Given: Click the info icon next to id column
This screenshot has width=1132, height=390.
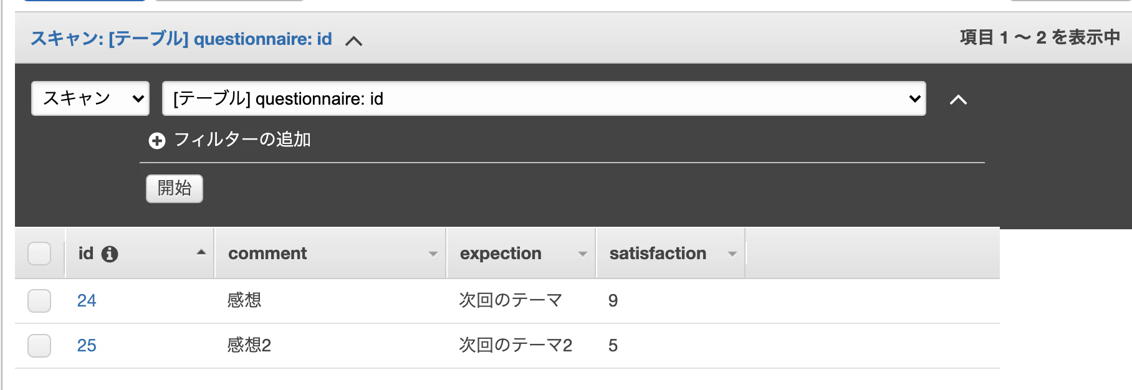Looking at the screenshot, I should coord(110,253).
